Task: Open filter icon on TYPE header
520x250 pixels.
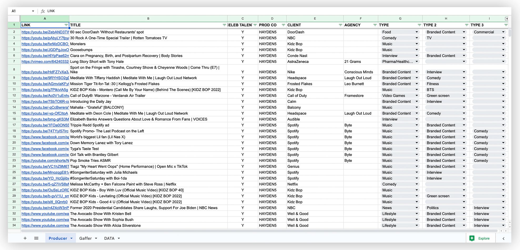Action: pyautogui.click(x=419, y=25)
